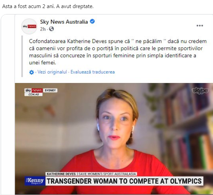Open the three-dot post options menu
The width and height of the screenshot is (213, 195).
(200, 26)
